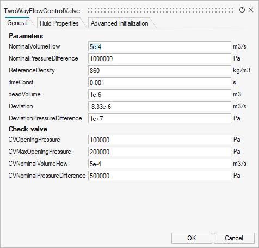Click the timeConst label

click(x=21, y=82)
